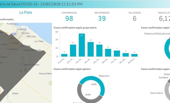Viewport: 170px width, 103px height.
Task: Click the RP11 route marker on map
Action: tap(14, 34)
